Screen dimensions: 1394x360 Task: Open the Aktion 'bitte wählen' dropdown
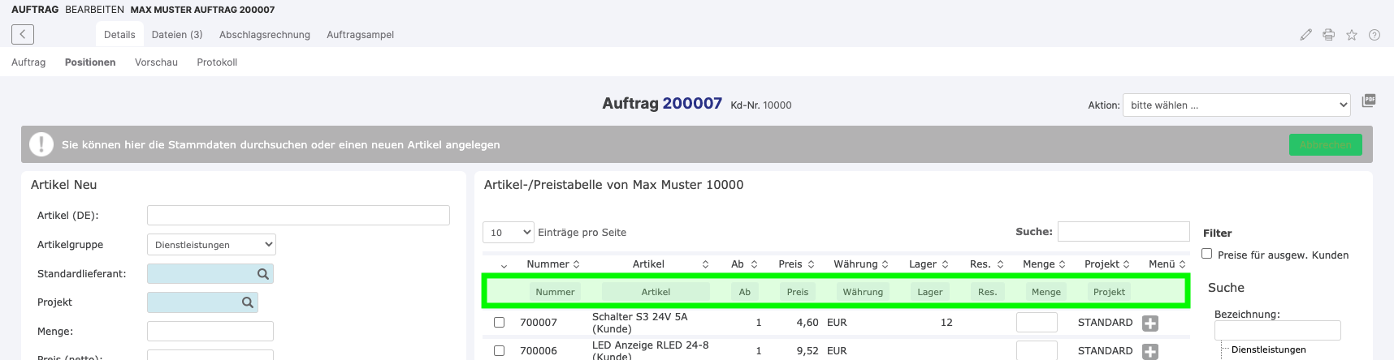(x=1236, y=105)
